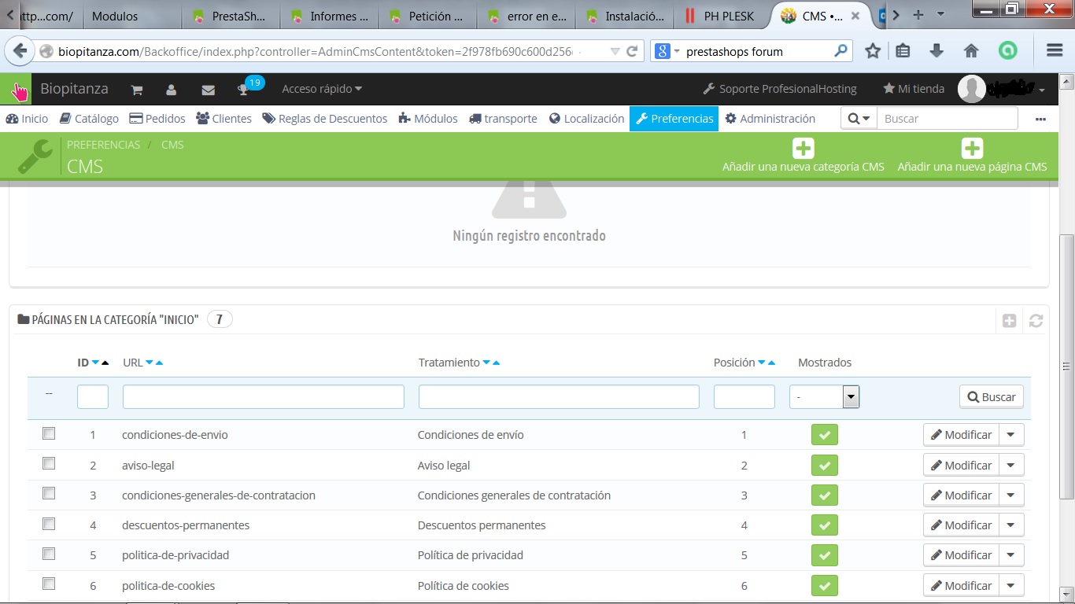1075x604 pixels.
Task: Click Añadir una nueva categoría CMS
Action: (803, 156)
